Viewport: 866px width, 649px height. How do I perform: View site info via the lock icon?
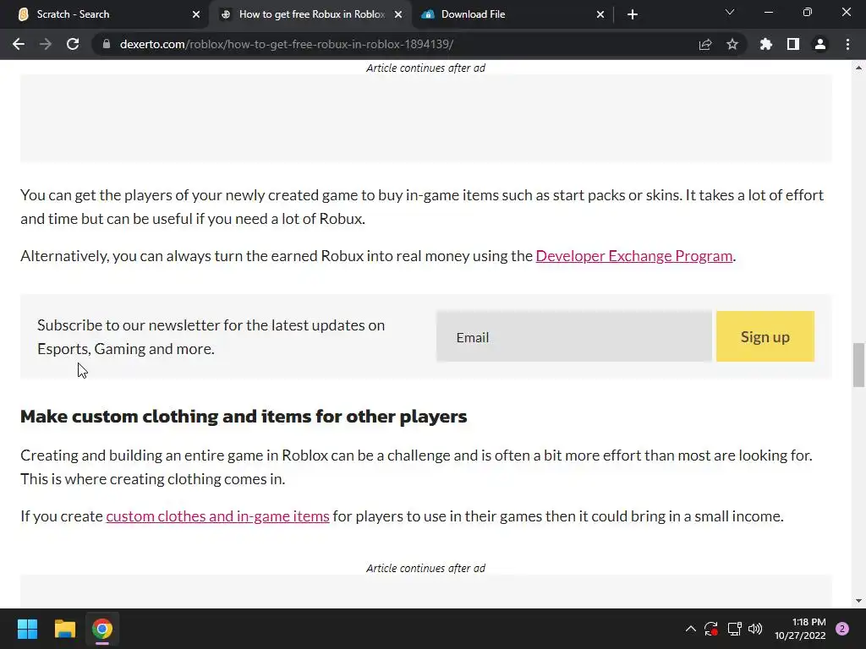tap(107, 44)
